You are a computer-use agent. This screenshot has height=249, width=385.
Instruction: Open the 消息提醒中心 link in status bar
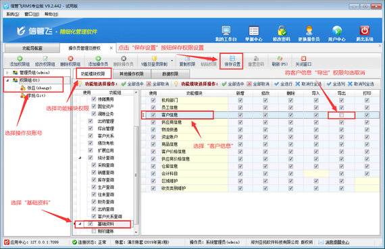pos(337,242)
